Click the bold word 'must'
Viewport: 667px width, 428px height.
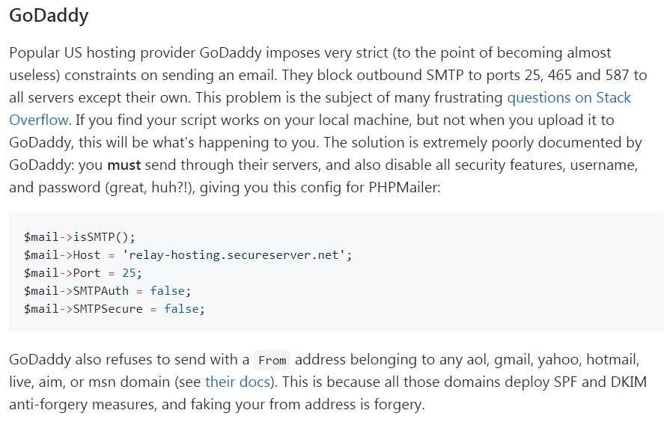124,165
